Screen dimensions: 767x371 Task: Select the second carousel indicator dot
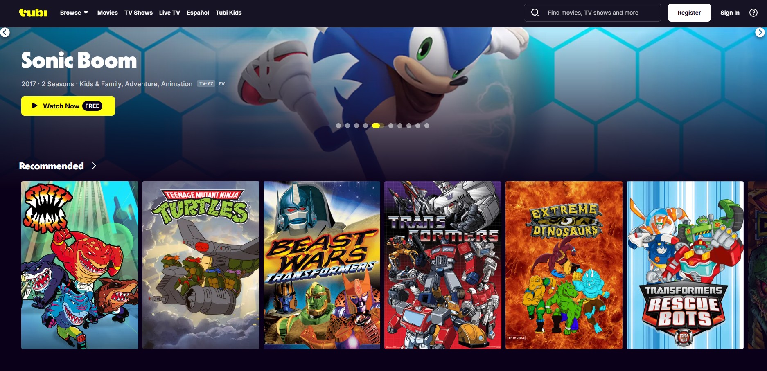click(x=347, y=126)
